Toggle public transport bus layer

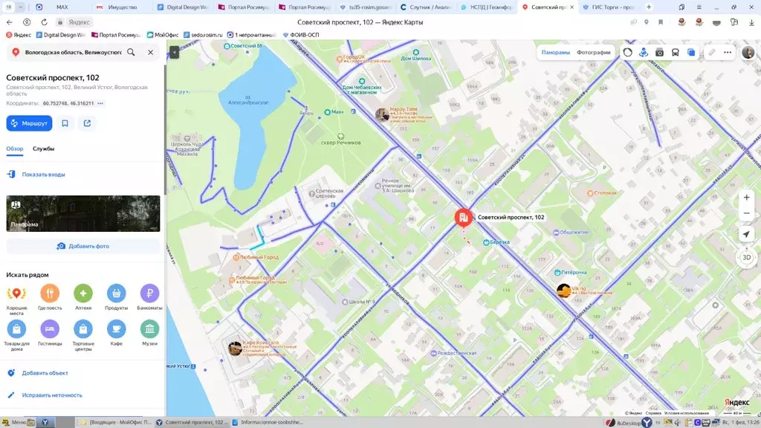click(675, 53)
